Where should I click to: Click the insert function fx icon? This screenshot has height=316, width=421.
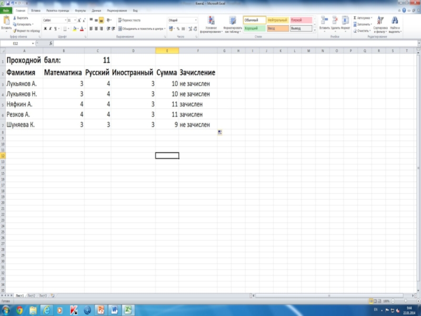tap(51, 44)
